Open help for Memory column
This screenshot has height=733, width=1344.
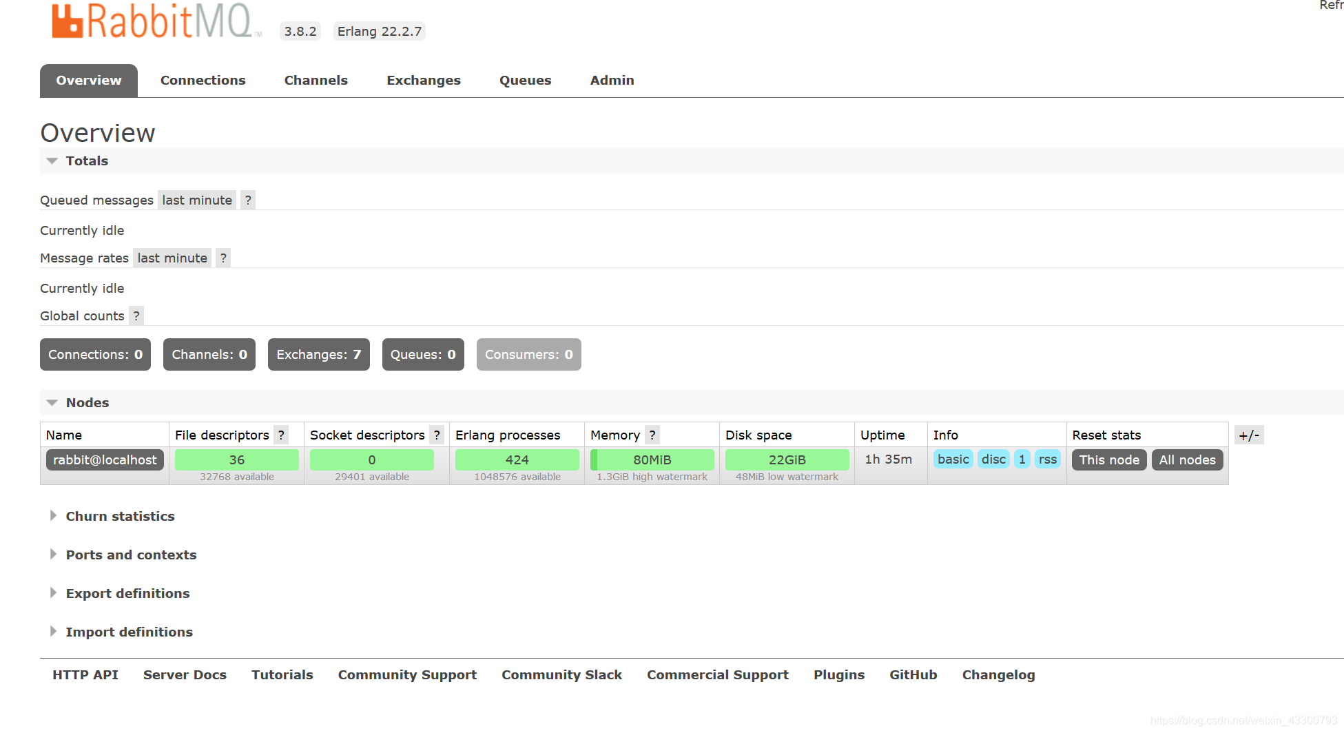coord(652,435)
